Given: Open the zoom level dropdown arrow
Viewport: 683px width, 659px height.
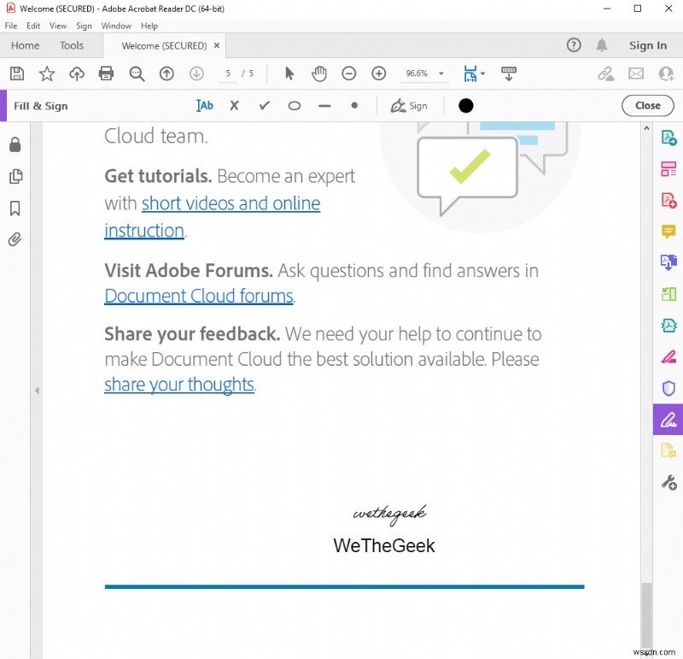Looking at the screenshot, I should (x=441, y=74).
